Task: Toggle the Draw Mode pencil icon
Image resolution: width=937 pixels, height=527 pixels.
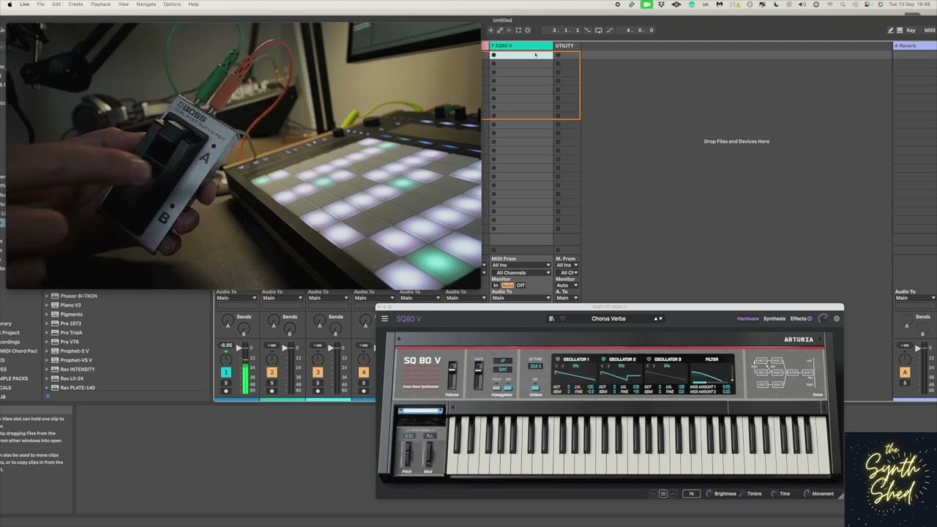Action: pos(890,30)
